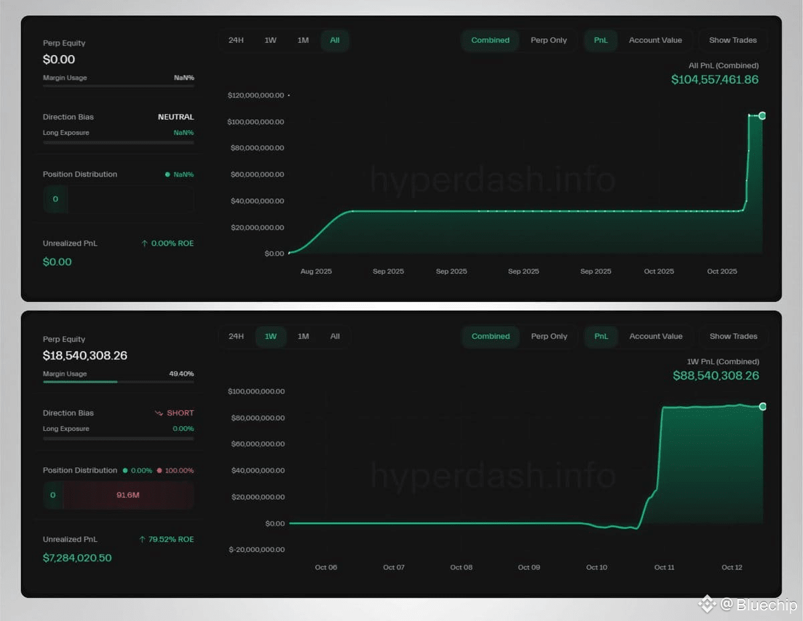
Task: Click the top chart endpoint marker dot
Action: pos(762,116)
